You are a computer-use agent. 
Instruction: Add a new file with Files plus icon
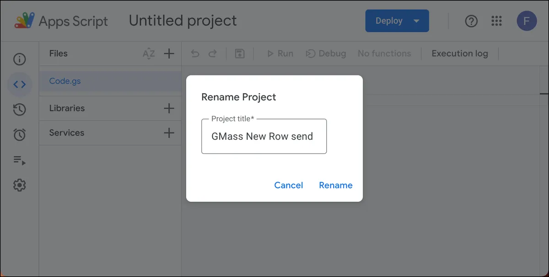169,53
